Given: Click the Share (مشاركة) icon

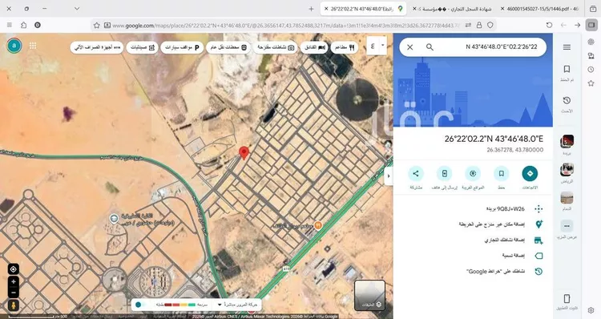Looking at the screenshot, I should (x=416, y=174).
